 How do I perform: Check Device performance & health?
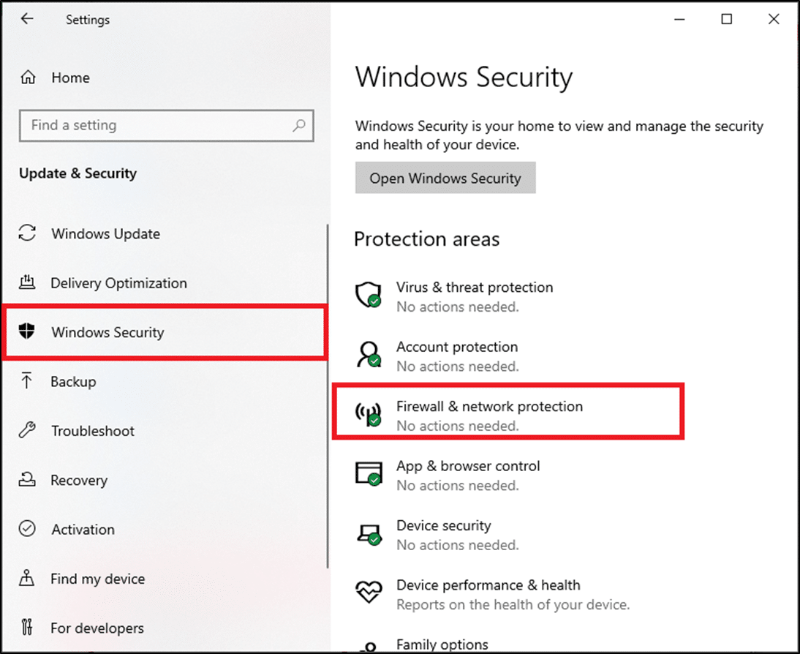488,585
